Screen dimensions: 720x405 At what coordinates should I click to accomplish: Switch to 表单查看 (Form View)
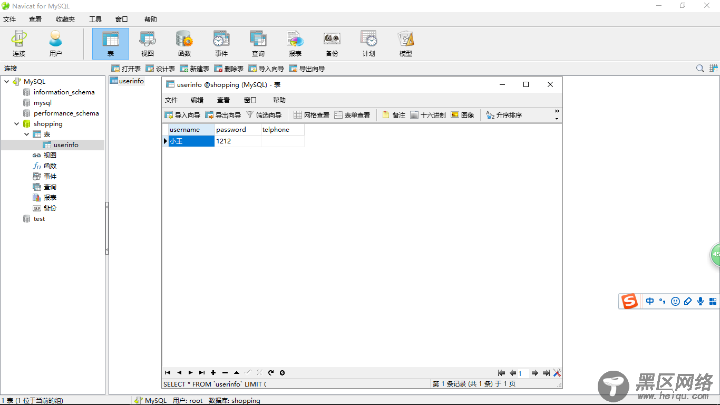(352, 115)
